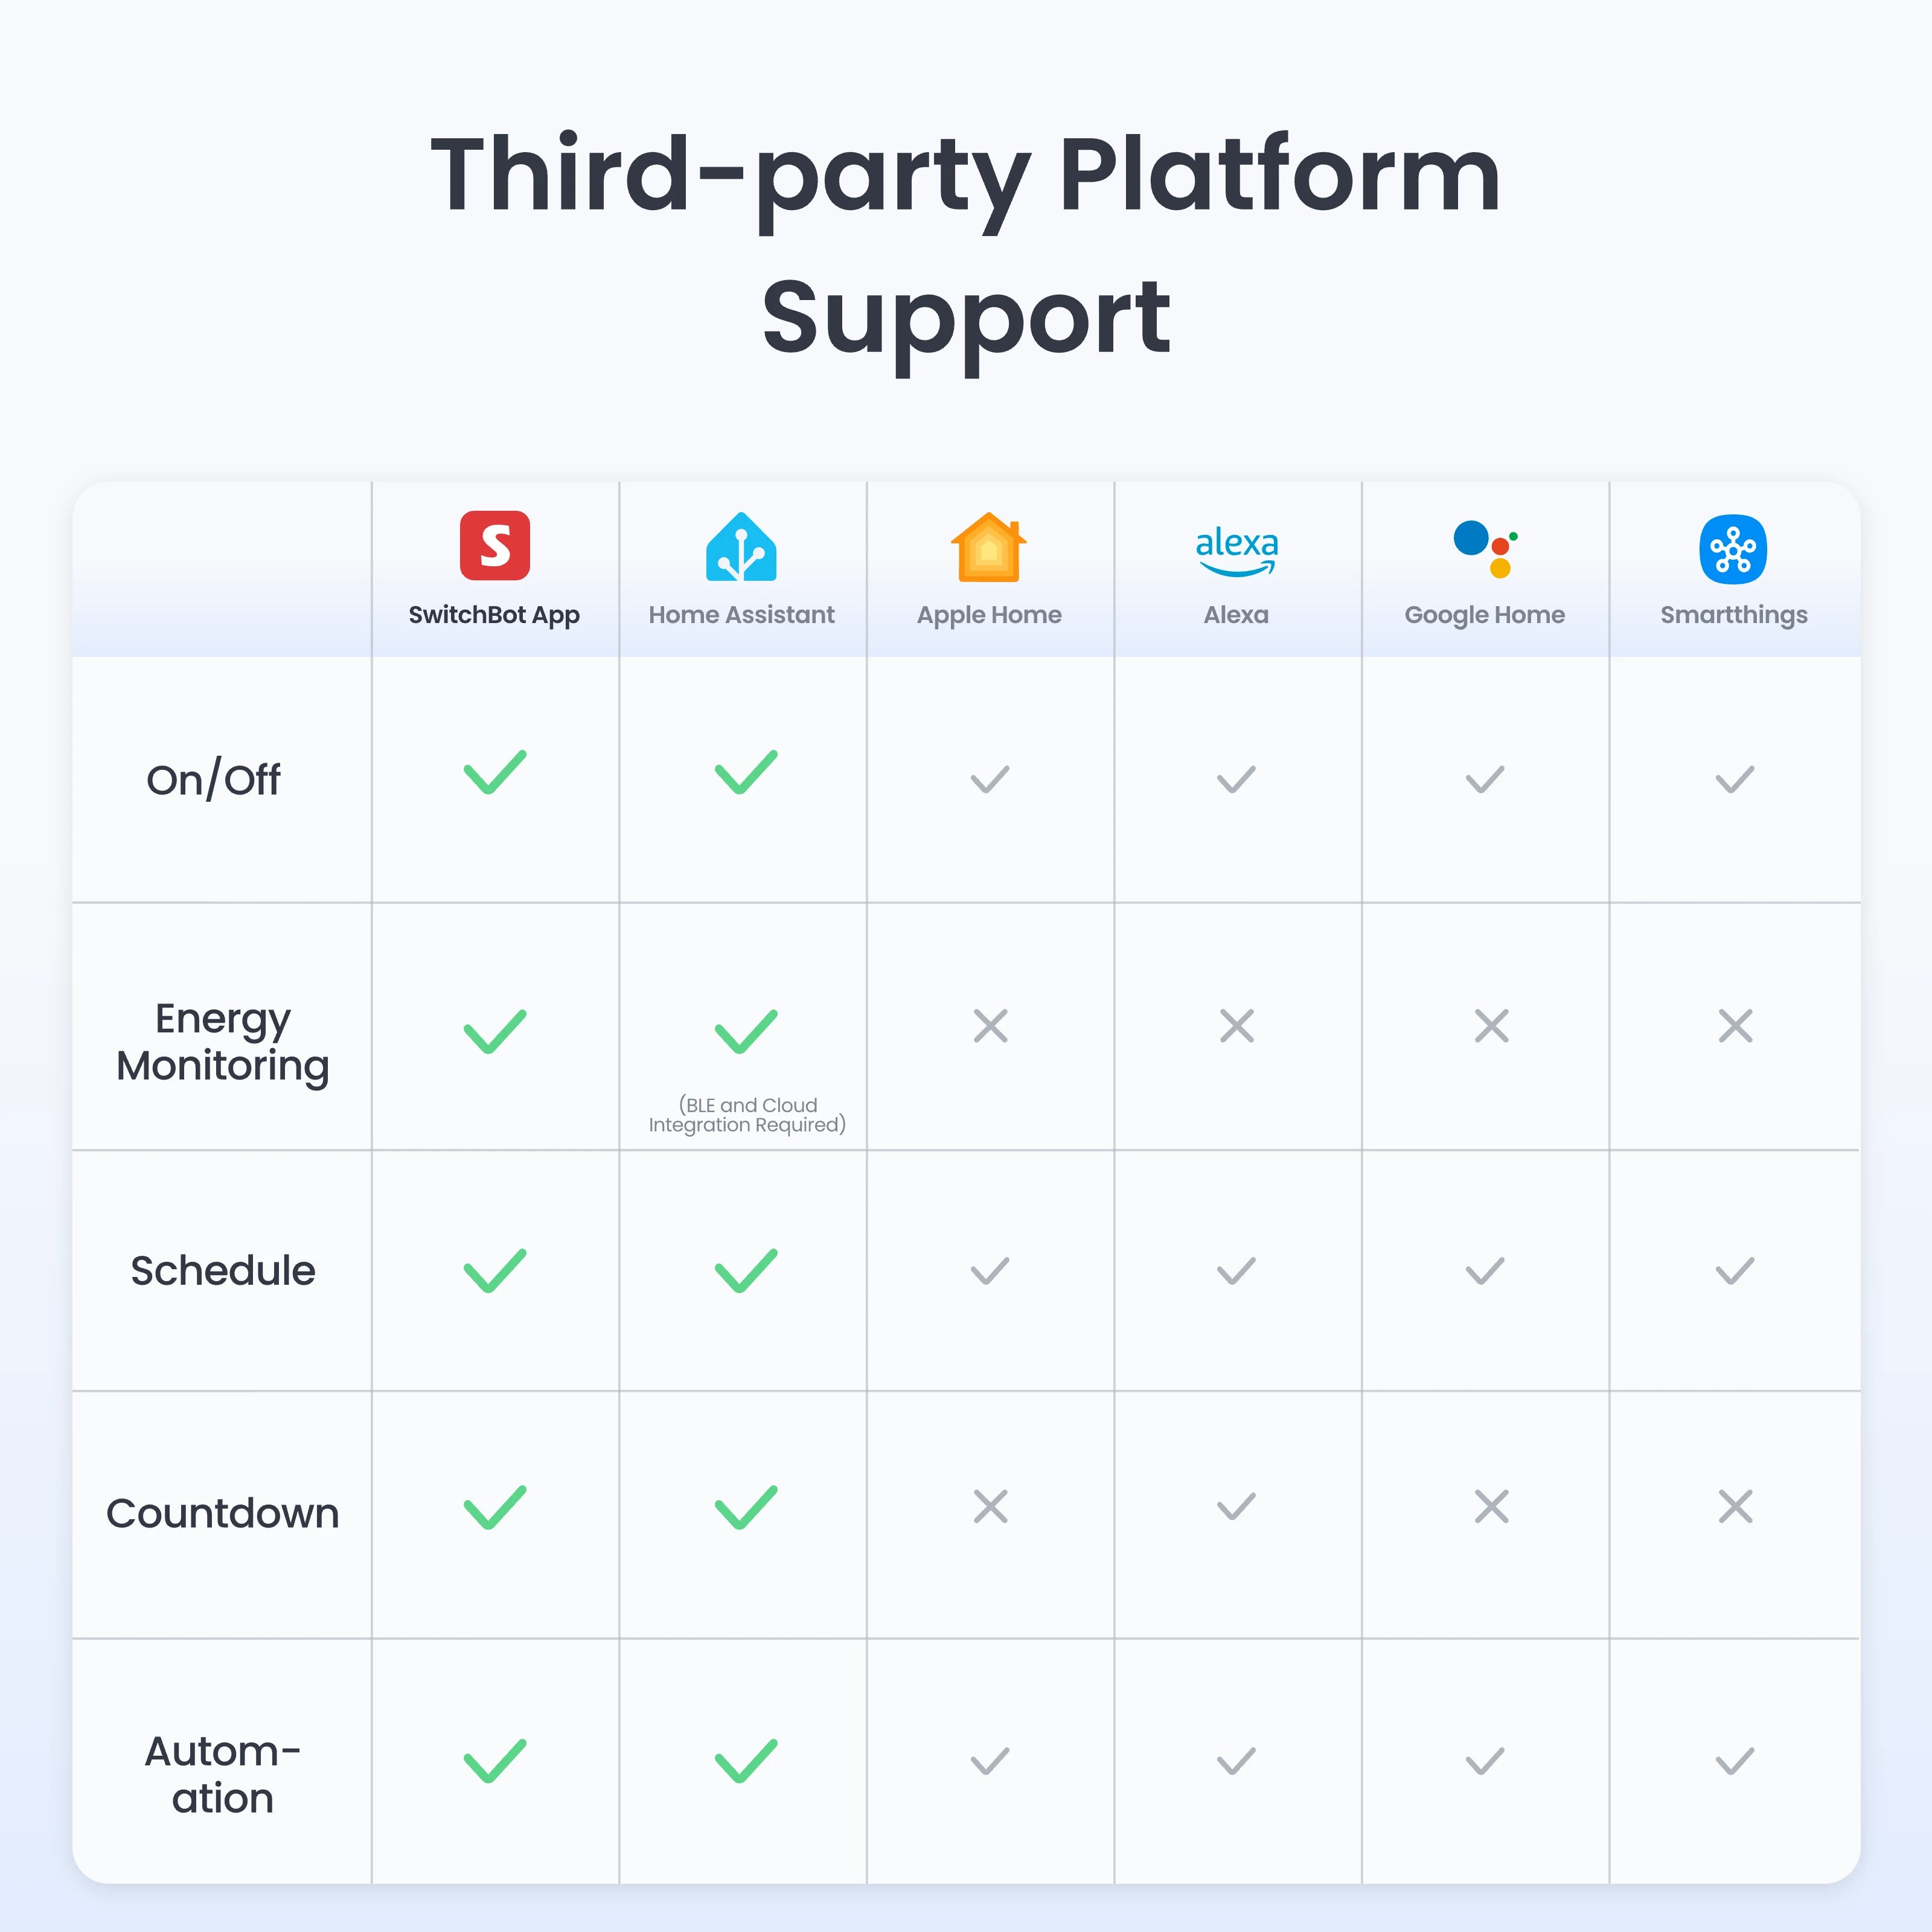Click the blue Home Assistant icon

click(x=741, y=547)
